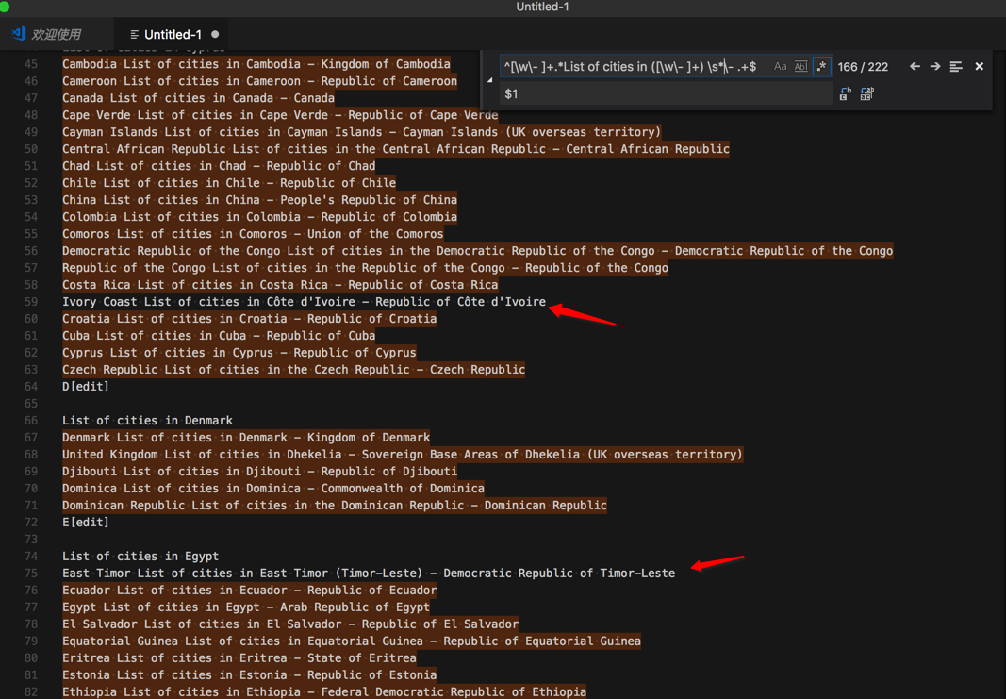Click the Kingdom of Denmark line 67
The image size is (1006, 699).
(x=246, y=438)
